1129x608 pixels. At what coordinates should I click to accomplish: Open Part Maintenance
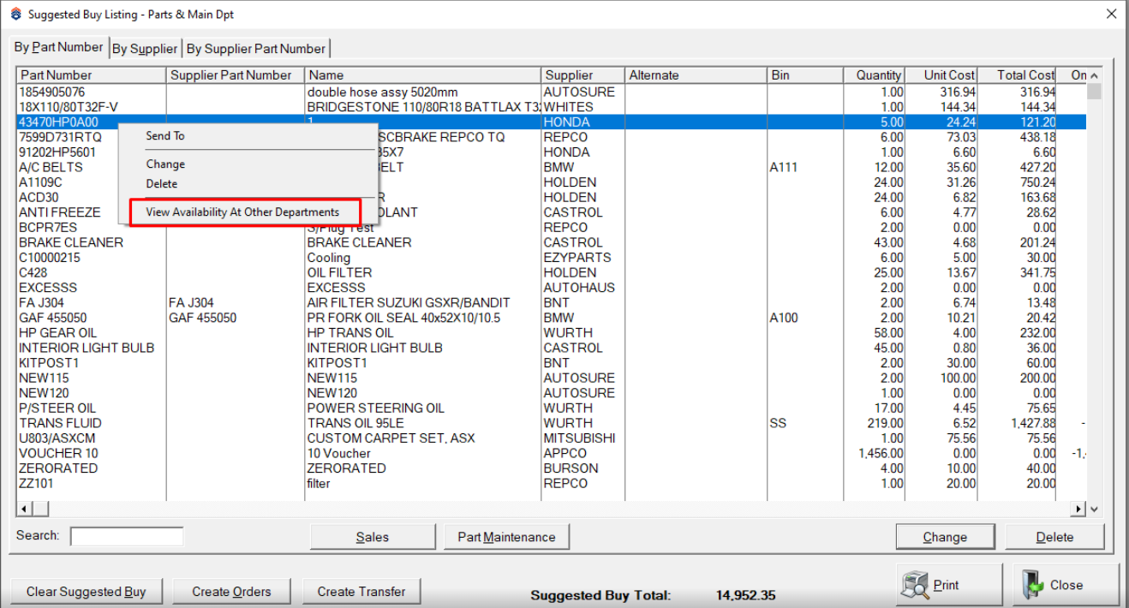pos(506,537)
